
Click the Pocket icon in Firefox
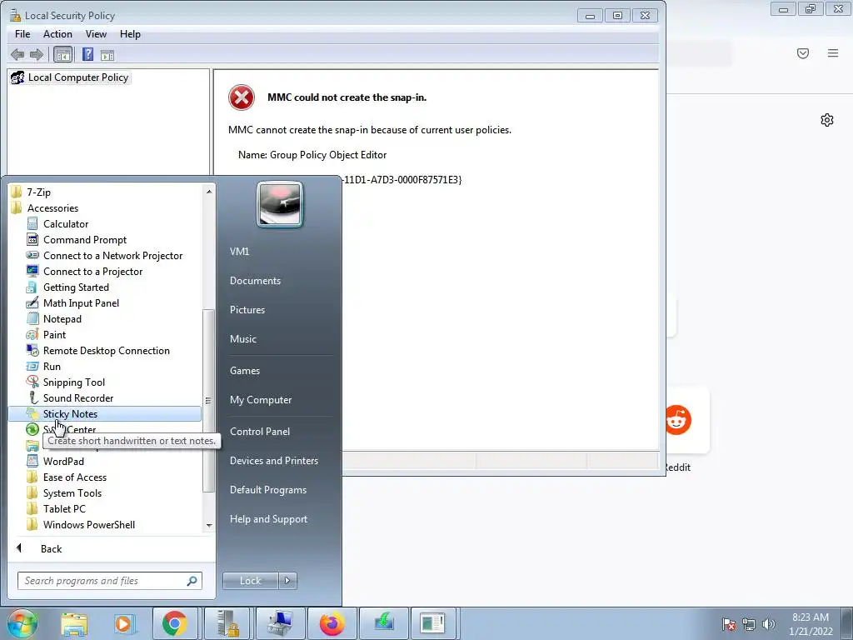pyautogui.click(x=803, y=53)
